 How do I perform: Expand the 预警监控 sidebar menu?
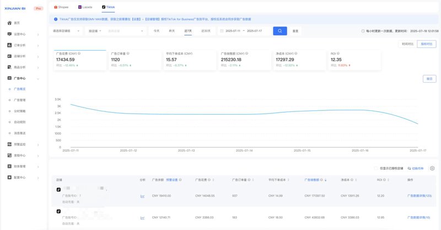coord(38,145)
